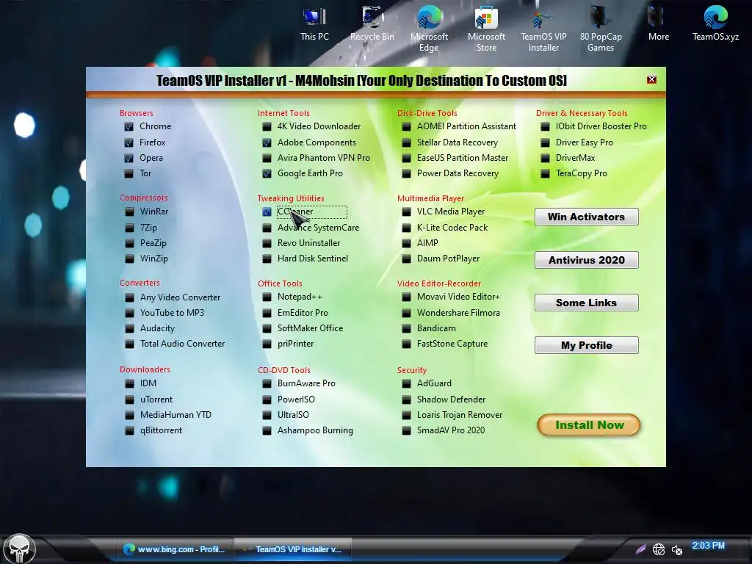Check the 7Zip checkbox

click(129, 228)
